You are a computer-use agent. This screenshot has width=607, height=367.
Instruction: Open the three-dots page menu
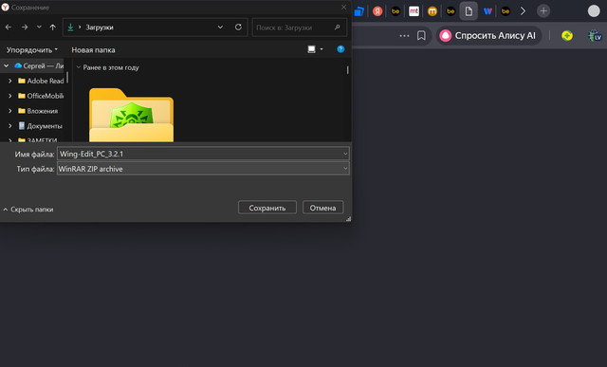404,36
